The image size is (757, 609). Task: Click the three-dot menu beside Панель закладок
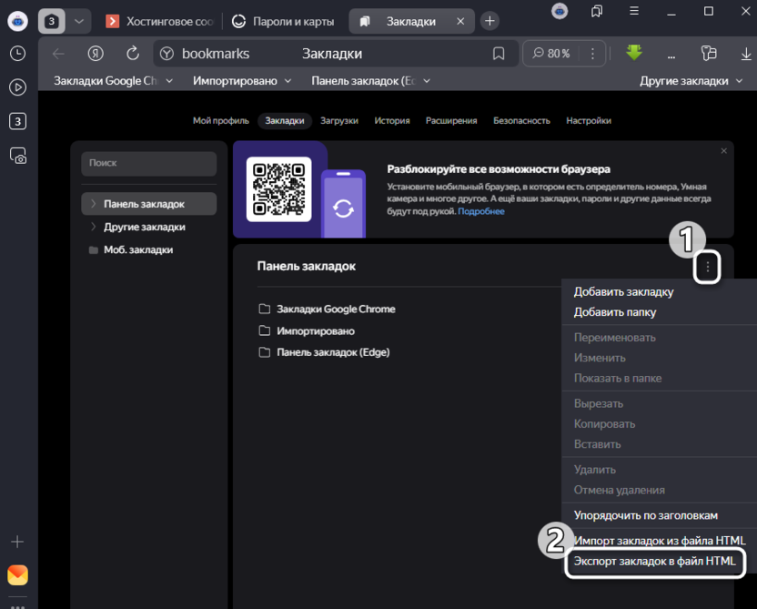(707, 267)
